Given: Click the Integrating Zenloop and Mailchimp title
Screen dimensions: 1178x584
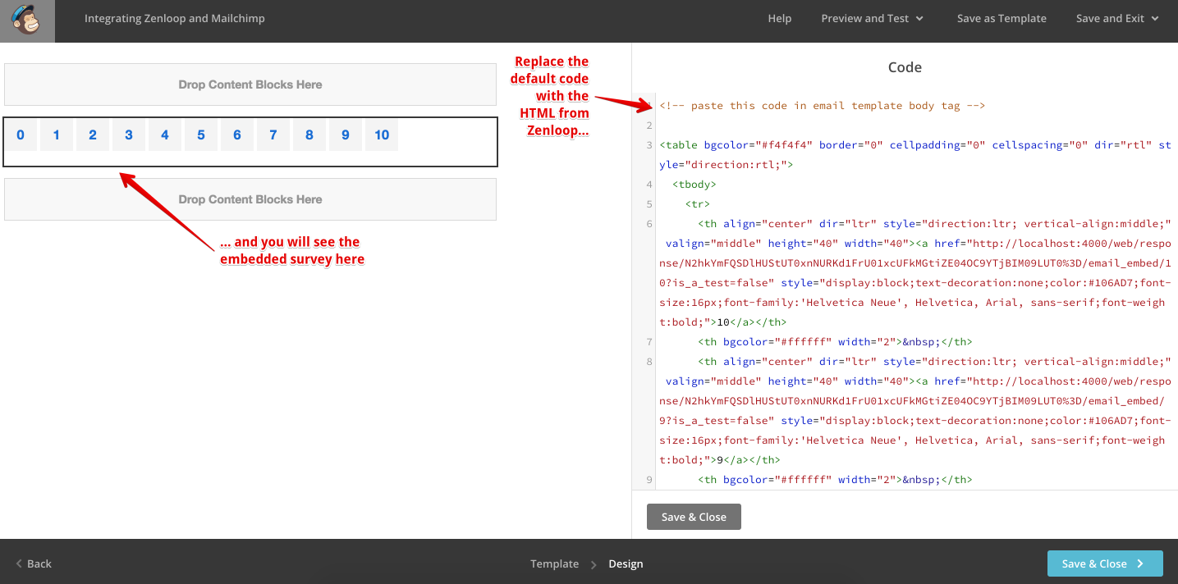Looking at the screenshot, I should (175, 18).
